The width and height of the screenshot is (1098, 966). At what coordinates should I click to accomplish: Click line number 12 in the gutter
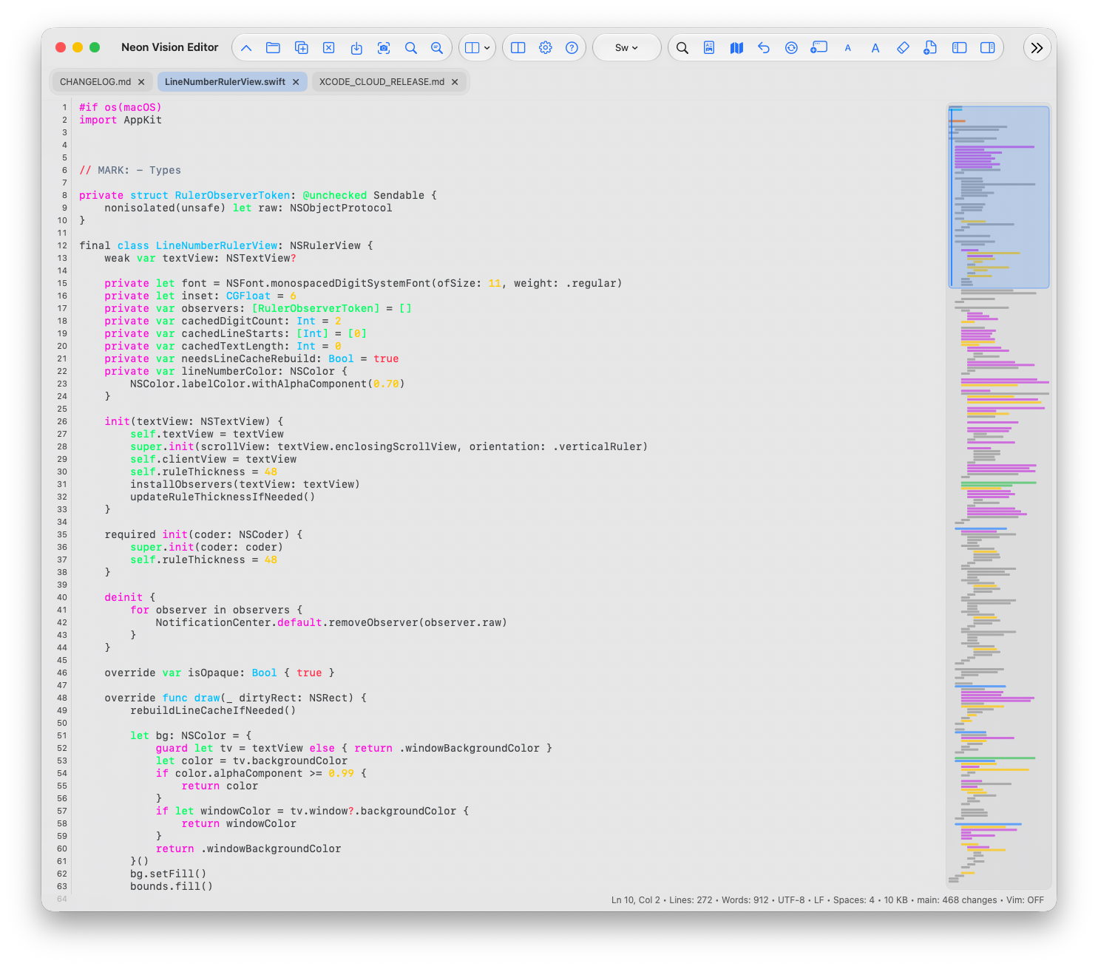(62, 245)
